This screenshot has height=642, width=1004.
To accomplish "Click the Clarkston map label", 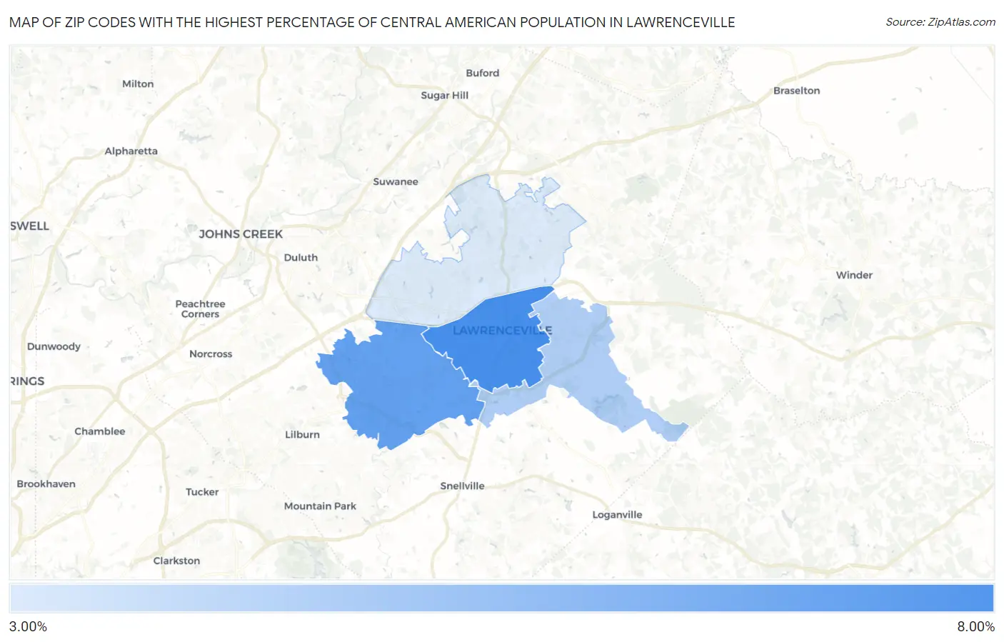I will click(176, 561).
